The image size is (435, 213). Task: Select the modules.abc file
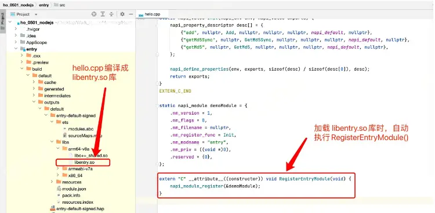point(81,129)
